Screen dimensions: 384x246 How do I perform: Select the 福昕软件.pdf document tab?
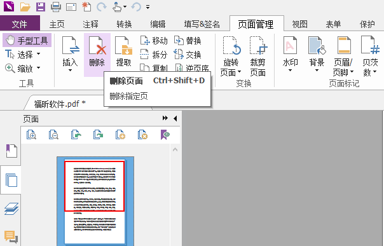[x=60, y=104]
